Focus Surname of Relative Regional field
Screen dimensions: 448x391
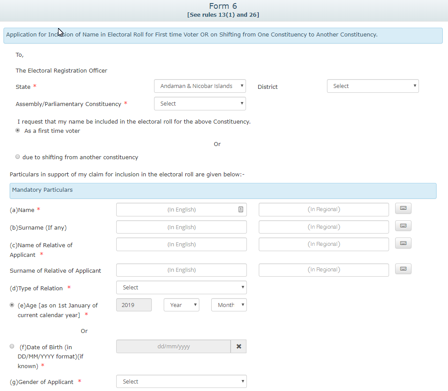coord(324,270)
